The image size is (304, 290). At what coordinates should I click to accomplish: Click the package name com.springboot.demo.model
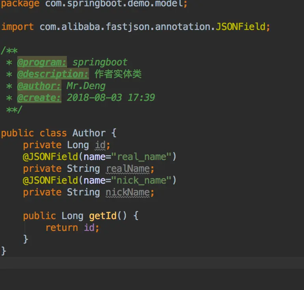click(x=114, y=4)
